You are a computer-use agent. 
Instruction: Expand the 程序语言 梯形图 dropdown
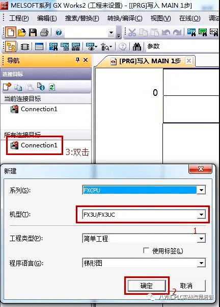(x=201, y=263)
